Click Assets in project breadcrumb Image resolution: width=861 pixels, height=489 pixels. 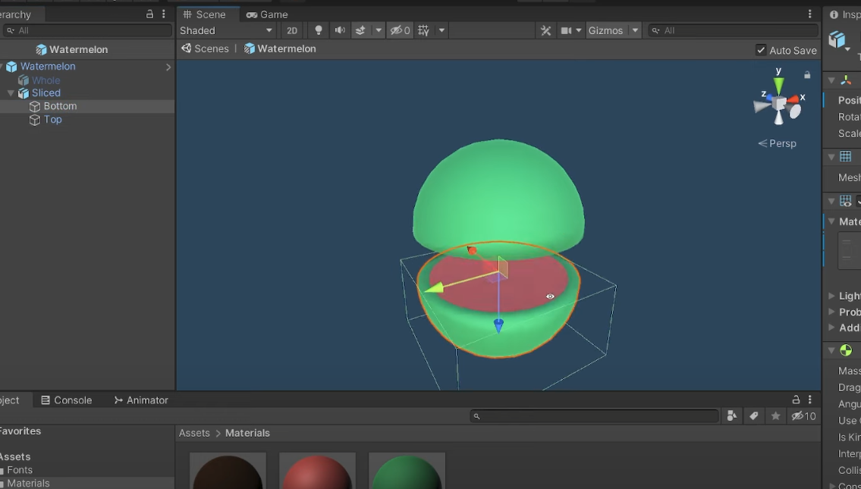[x=194, y=433]
